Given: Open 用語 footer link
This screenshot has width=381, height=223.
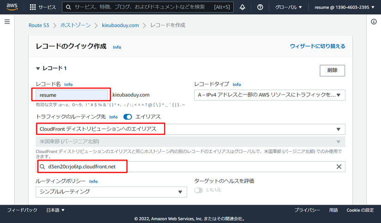Looking at the screenshot, I should (x=333, y=210).
